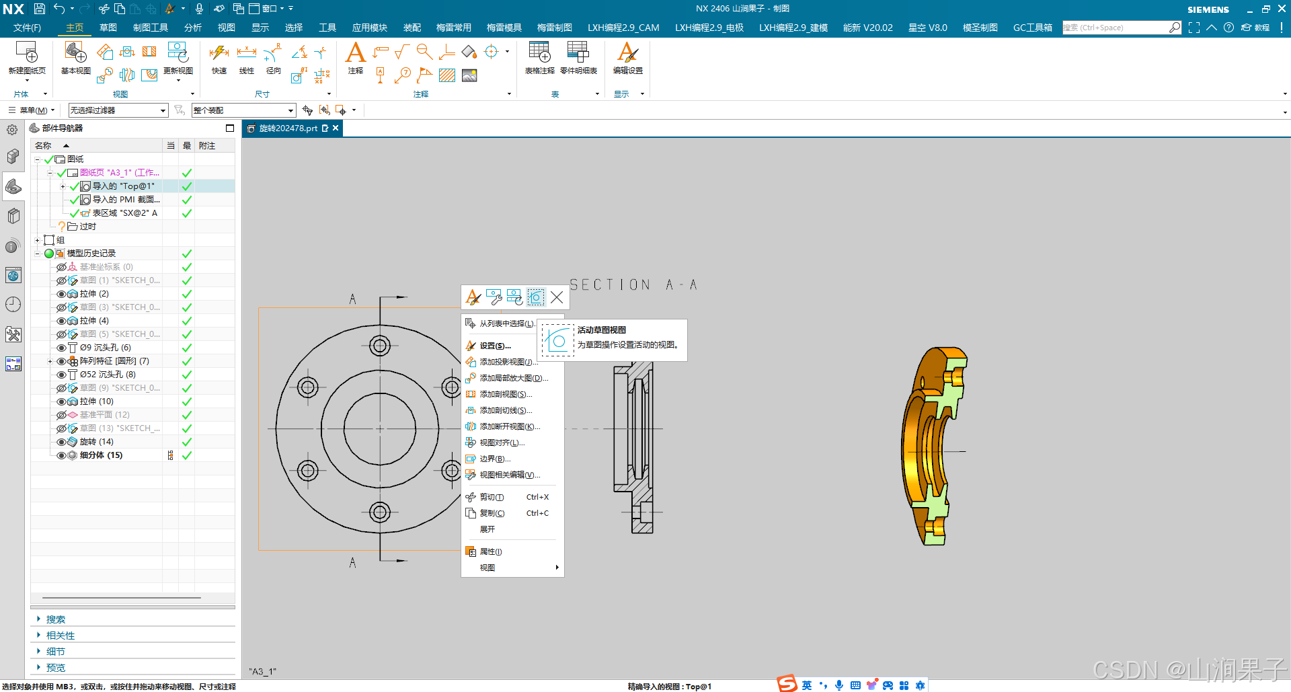1291x692 pixels.
Task: Collapse the 模型历史记录 tree node
Action: (38, 254)
